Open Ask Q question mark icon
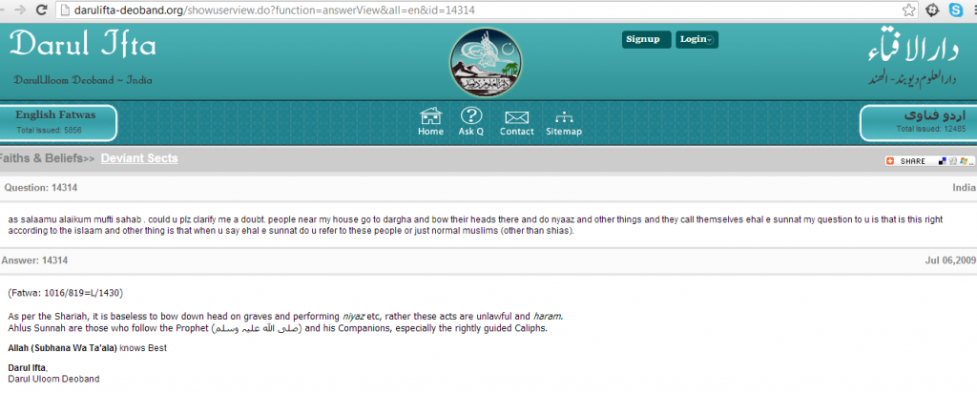The height and width of the screenshot is (393, 977). point(471,115)
